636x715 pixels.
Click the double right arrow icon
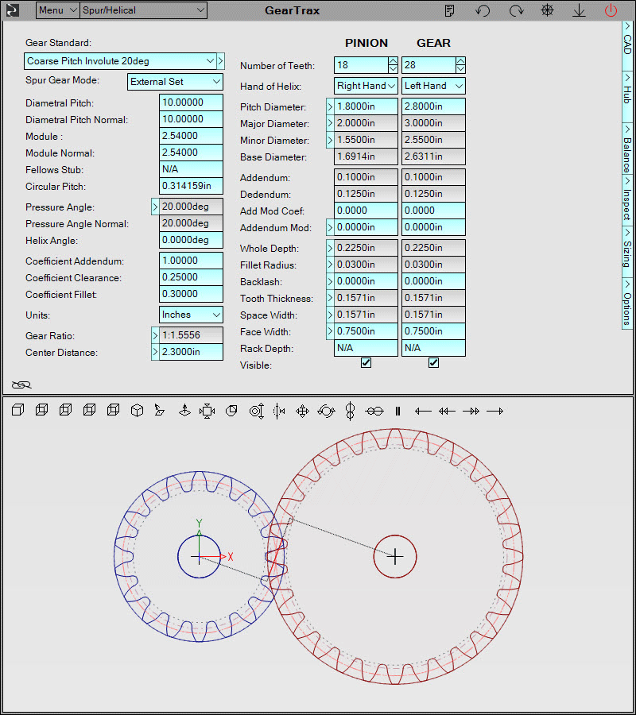[x=471, y=412]
